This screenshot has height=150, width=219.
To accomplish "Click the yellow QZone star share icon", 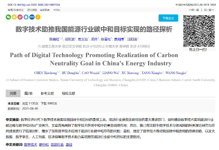I will (15, 17).
